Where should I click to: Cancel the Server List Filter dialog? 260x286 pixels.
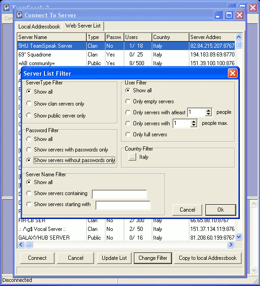click(187, 210)
